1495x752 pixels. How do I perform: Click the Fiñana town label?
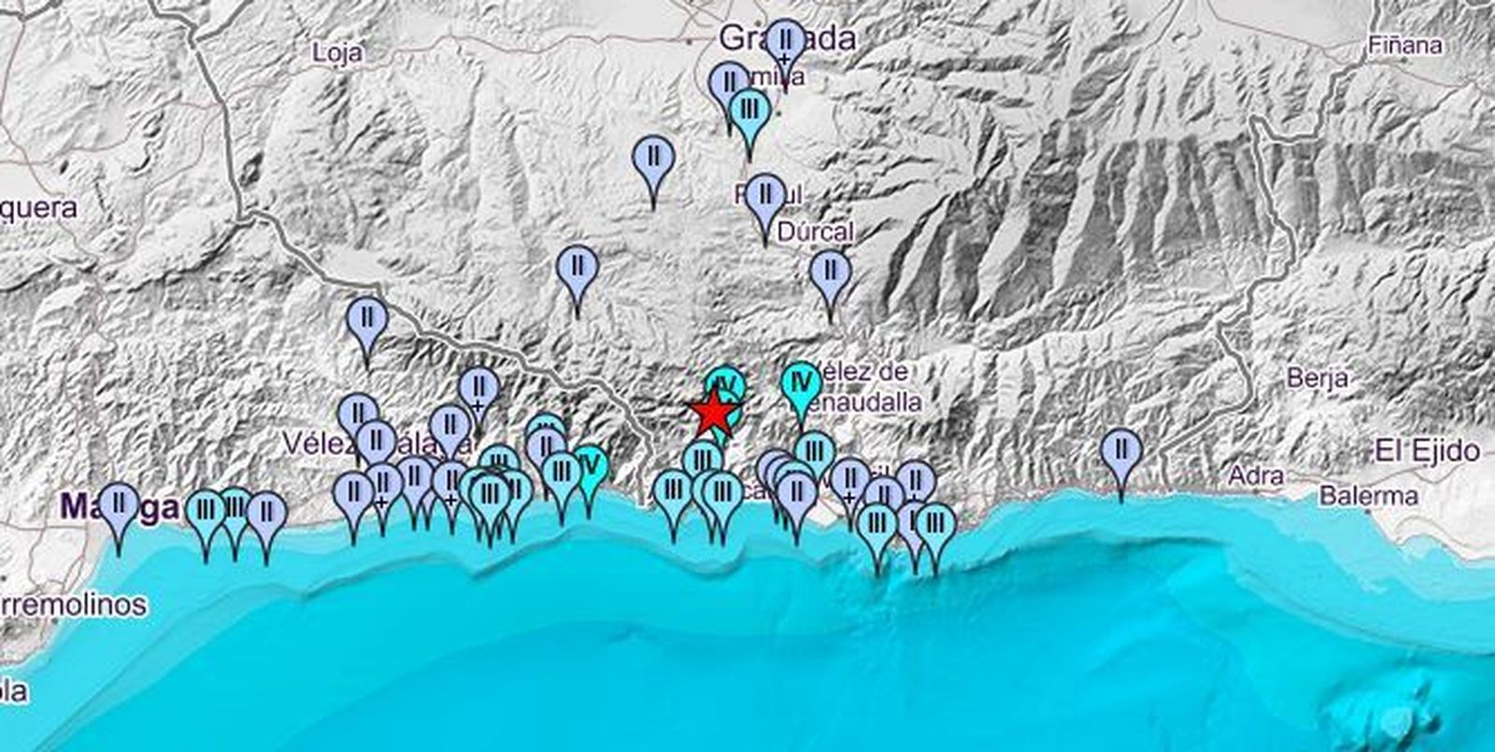pyautogui.click(x=1405, y=45)
